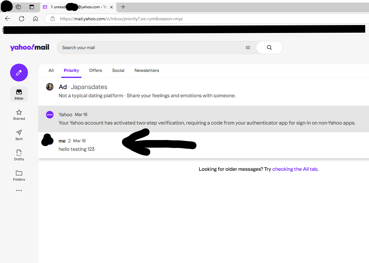Viewport: 369px width, 263px height.
Task: Open a new browser tab with plus
Action: (x=123, y=7)
